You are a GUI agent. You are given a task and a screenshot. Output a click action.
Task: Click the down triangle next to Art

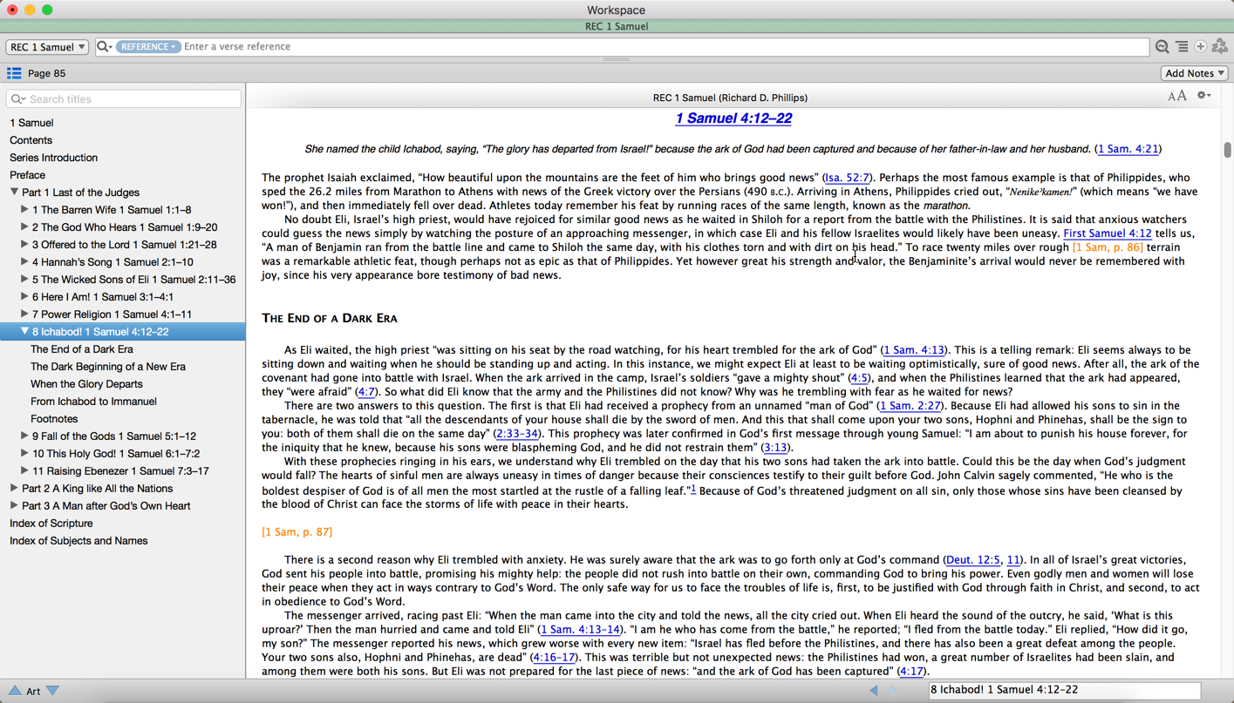click(x=52, y=691)
